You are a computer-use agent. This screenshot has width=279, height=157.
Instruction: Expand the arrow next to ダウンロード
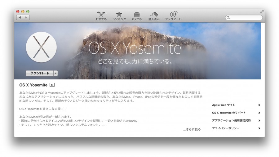(x=56, y=73)
